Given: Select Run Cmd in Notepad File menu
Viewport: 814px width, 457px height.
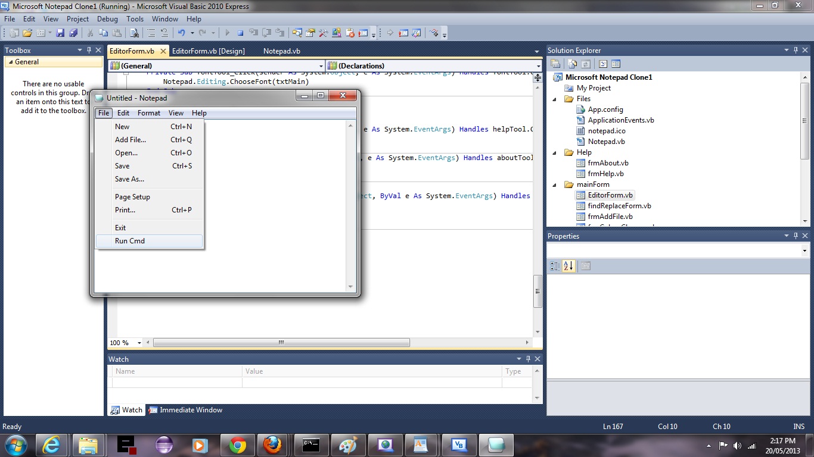Looking at the screenshot, I should [150, 240].
